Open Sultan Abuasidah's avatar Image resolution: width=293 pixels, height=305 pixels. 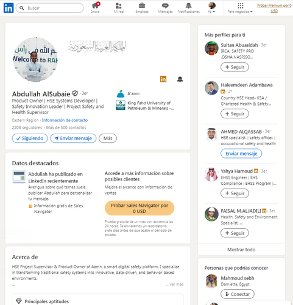click(211, 48)
